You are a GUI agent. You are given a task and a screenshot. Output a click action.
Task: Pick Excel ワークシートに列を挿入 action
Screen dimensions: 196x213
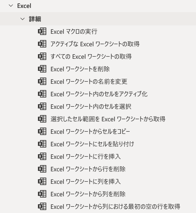point(85,181)
